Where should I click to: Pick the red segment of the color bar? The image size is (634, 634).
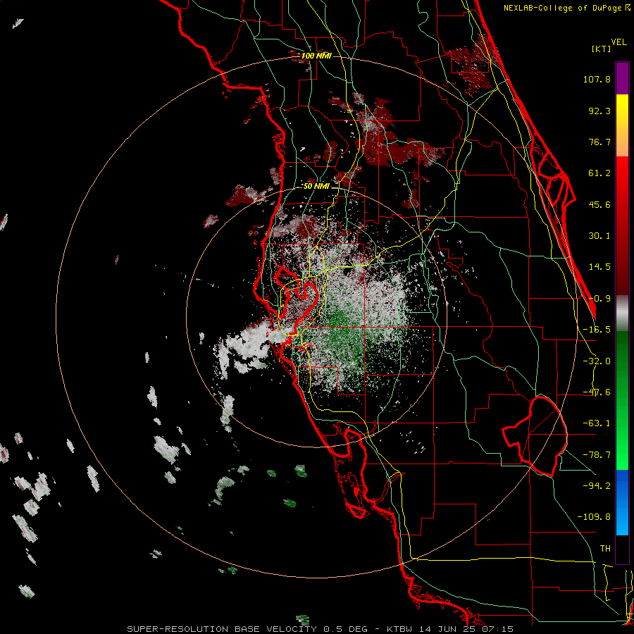622,225
